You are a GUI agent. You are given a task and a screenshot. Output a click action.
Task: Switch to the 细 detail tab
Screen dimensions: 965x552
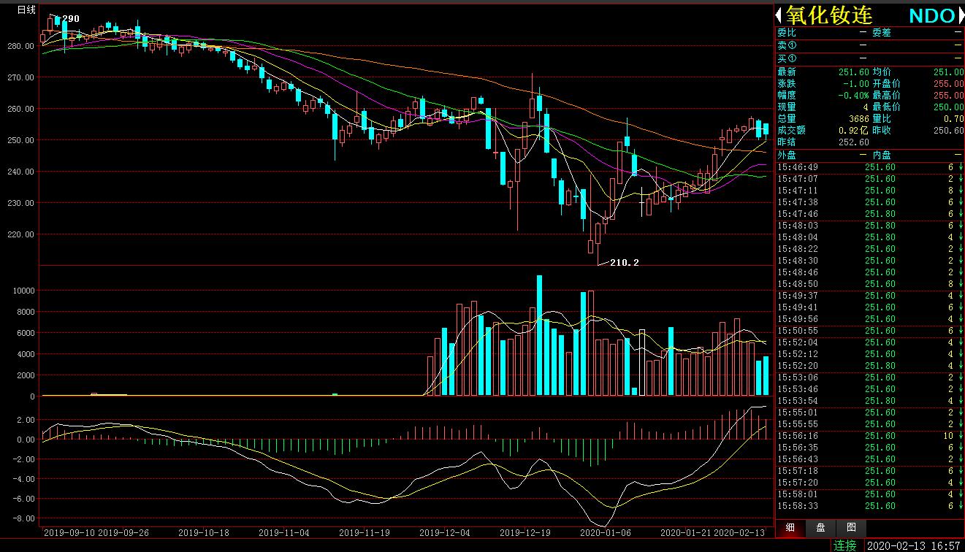(790, 528)
